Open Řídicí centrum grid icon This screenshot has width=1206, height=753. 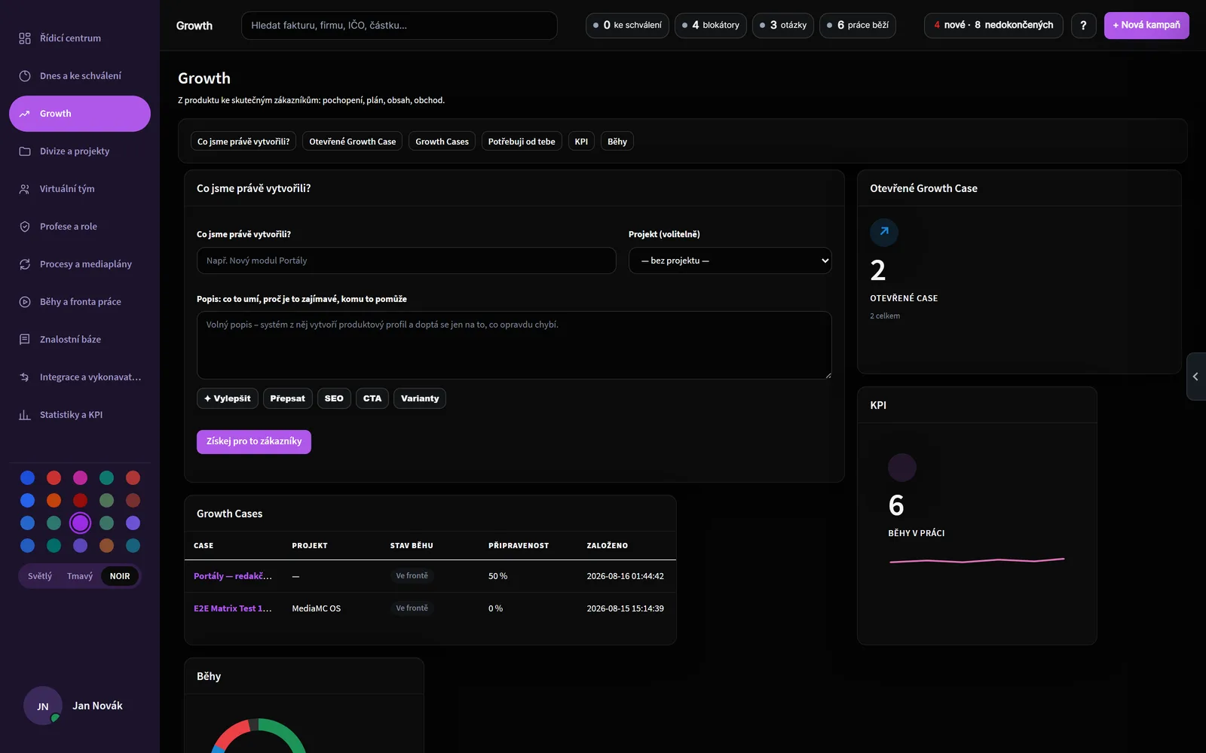click(25, 38)
